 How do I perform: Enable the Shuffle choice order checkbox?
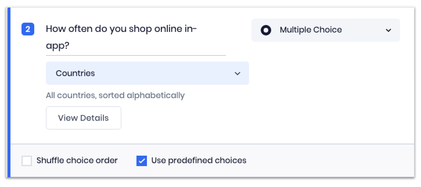pos(27,161)
